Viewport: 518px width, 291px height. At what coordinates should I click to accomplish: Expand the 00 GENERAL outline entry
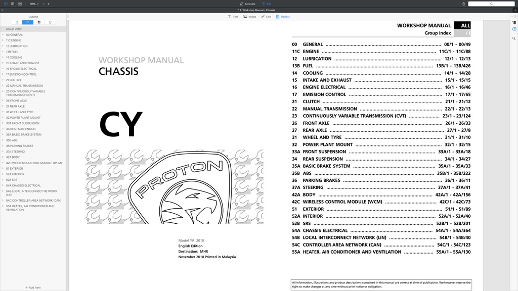pyautogui.click(x=2, y=34)
